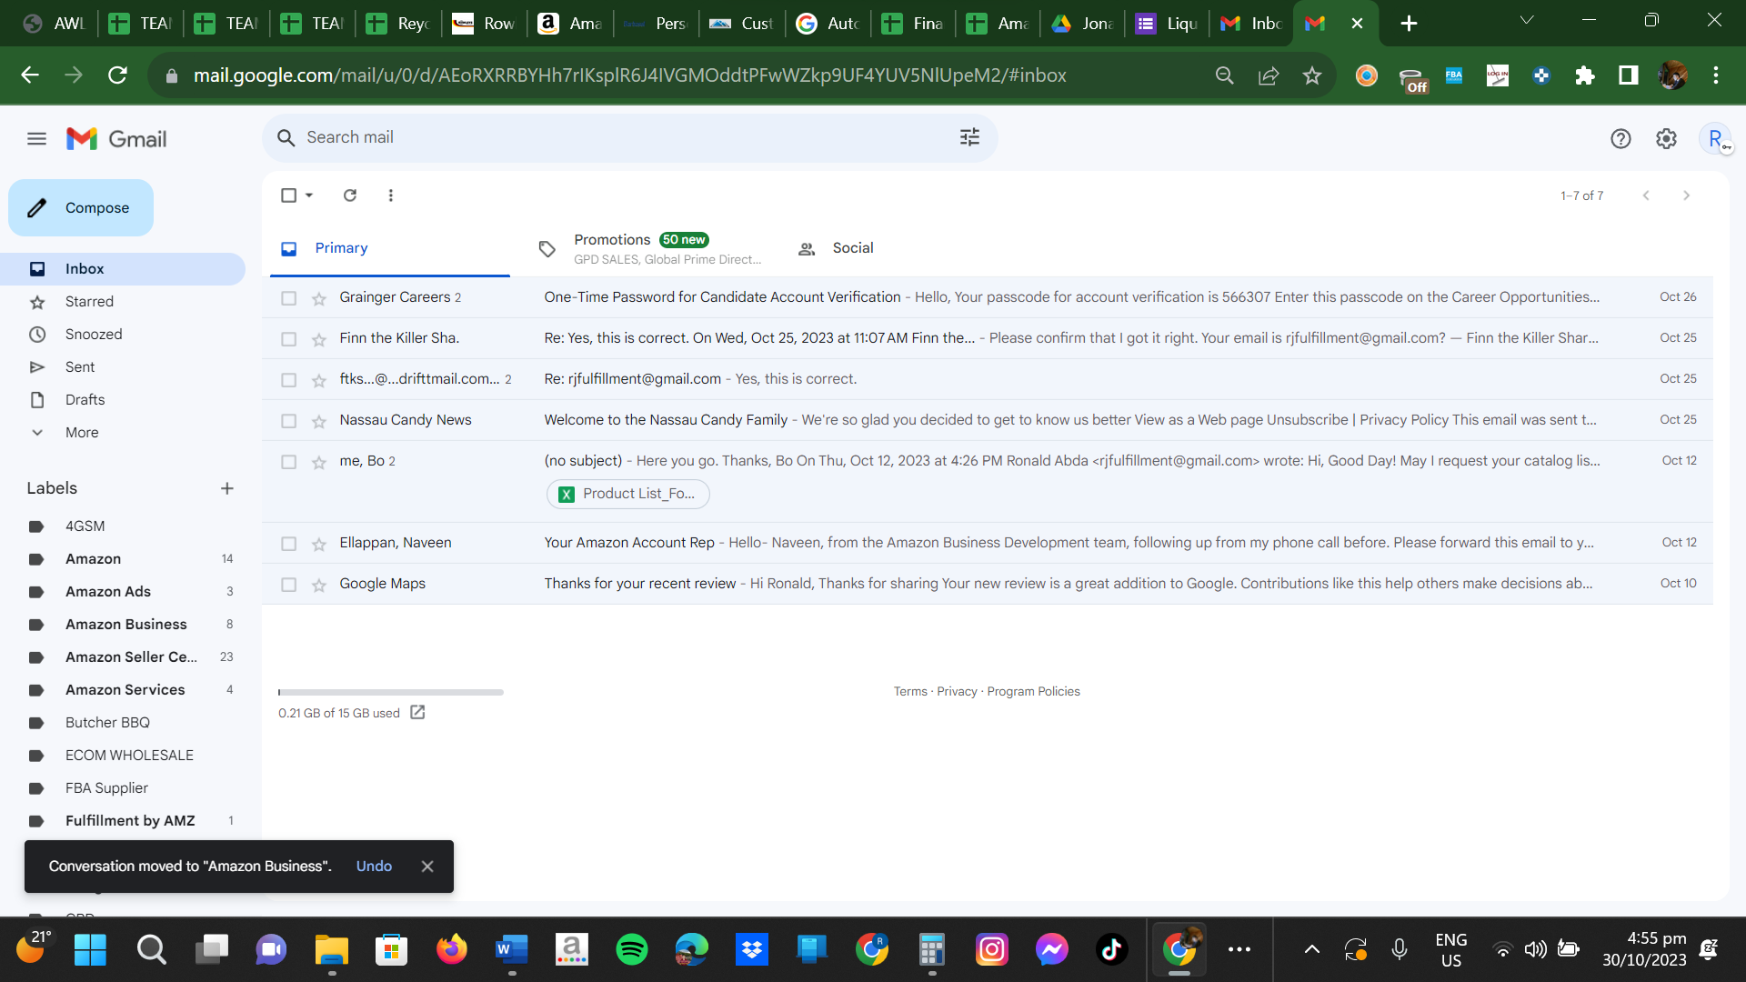Open Dropbox from the taskbar

click(x=752, y=949)
